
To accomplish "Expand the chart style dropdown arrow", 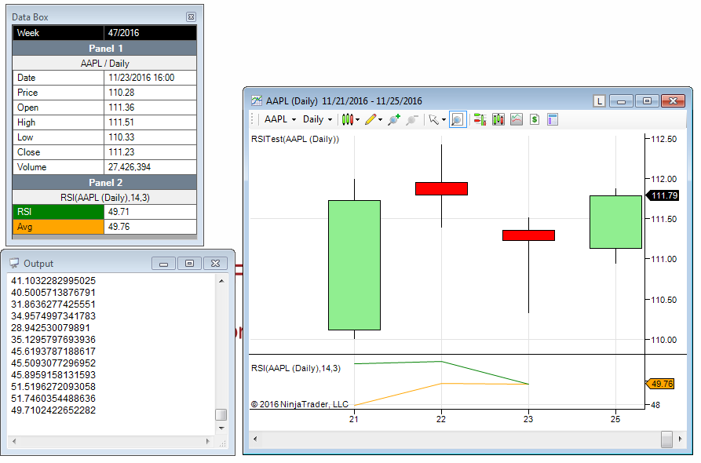I will coord(357,119).
